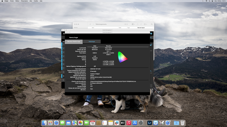Open the Calendar app in Dock
The width and height of the screenshot is (227, 127).
coord(93,123)
